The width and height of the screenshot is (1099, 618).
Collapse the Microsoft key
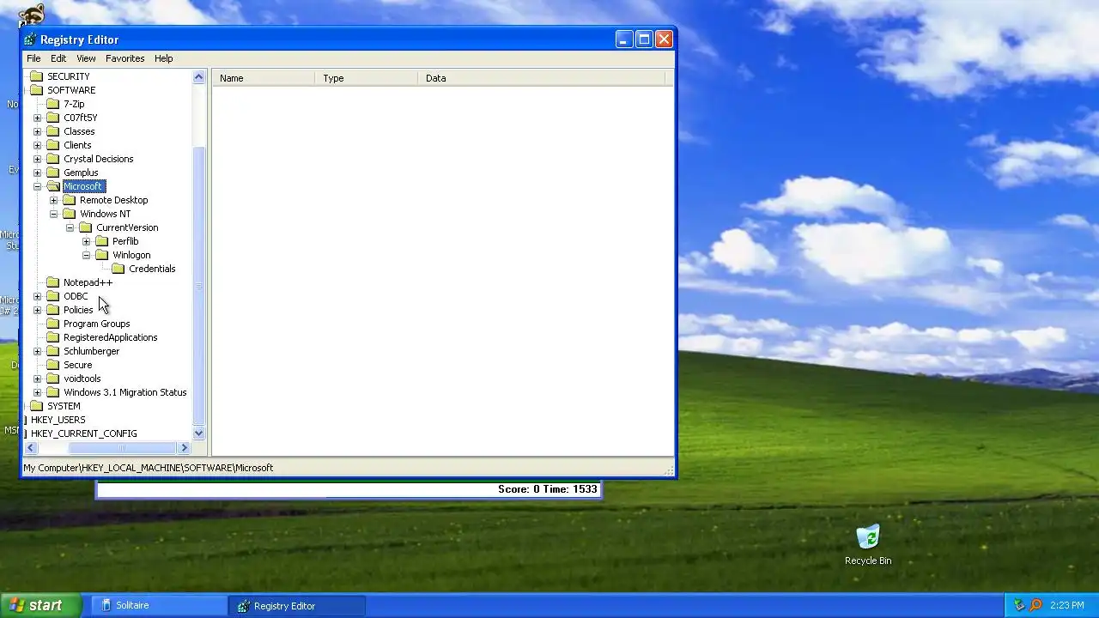coord(37,186)
